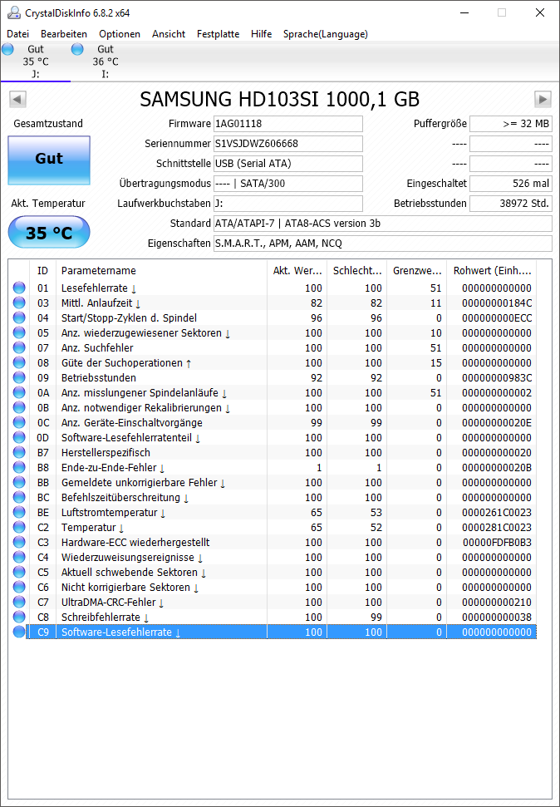Click the Seriennummer field

pyautogui.click(x=287, y=144)
